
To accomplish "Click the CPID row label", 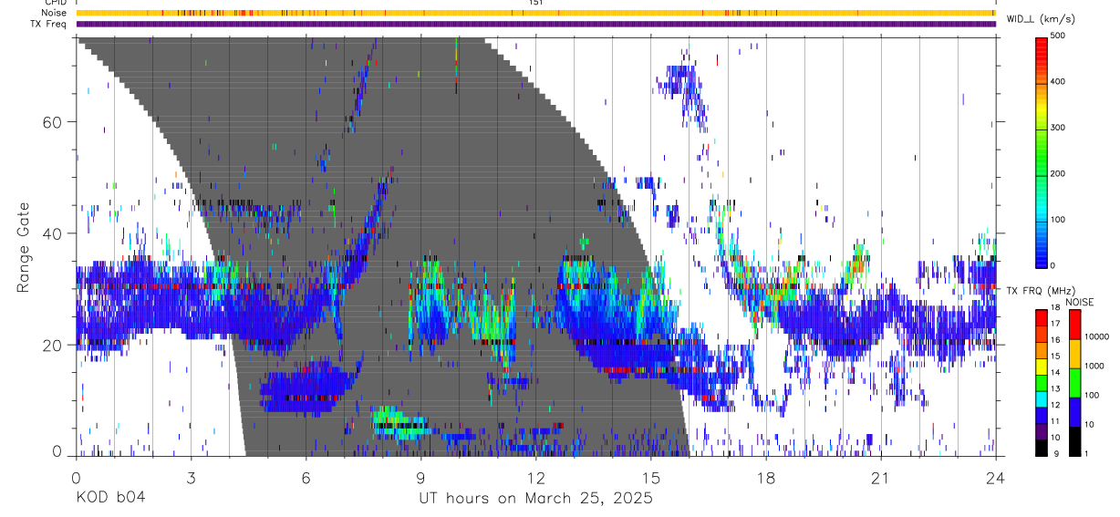I will [55, 3].
